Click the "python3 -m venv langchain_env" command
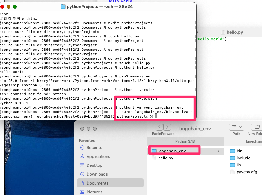The width and height of the screenshot is (262, 195). (x=151, y=107)
